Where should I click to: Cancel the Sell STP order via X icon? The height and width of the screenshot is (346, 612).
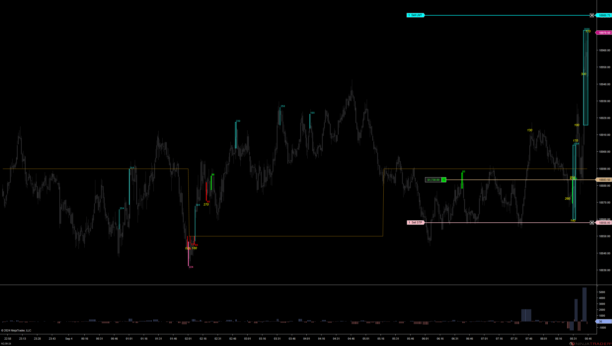click(x=592, y=223)
